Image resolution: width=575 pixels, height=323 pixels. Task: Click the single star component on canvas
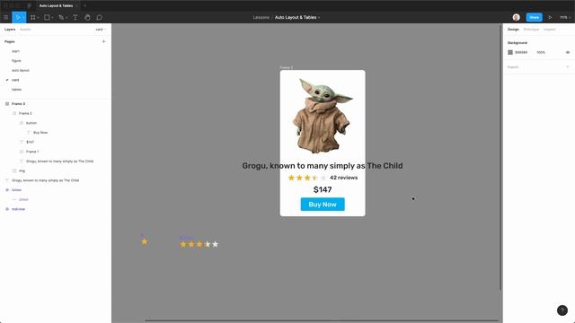[145, 241]
